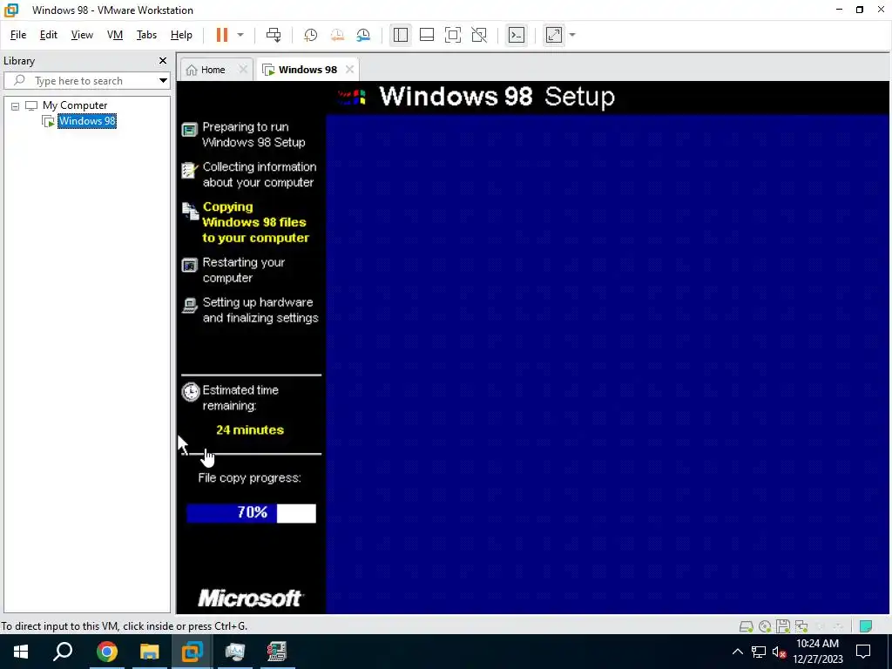The image size is (892, 669).
Task: Open the stretch guest dropdown arrow
Action: coord(572,35)
